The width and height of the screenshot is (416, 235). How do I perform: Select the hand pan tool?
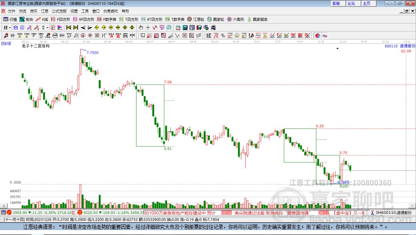pyautogui.click(x=141, y=28)
